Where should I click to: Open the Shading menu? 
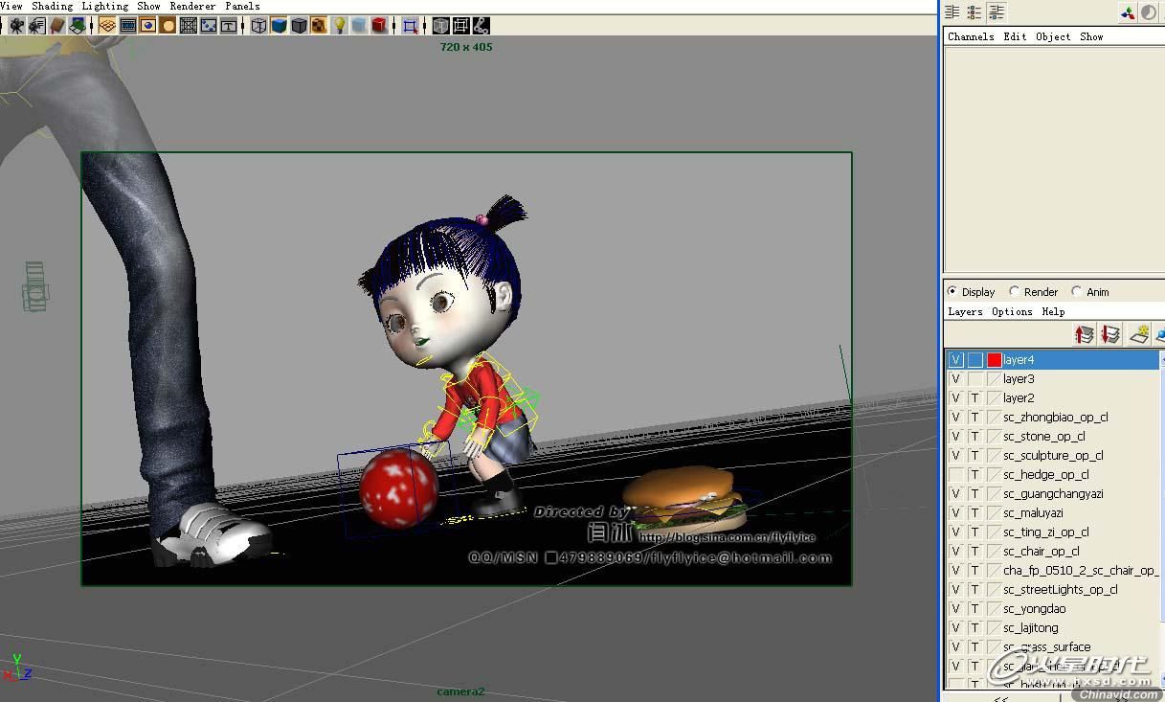pos(52,6)
